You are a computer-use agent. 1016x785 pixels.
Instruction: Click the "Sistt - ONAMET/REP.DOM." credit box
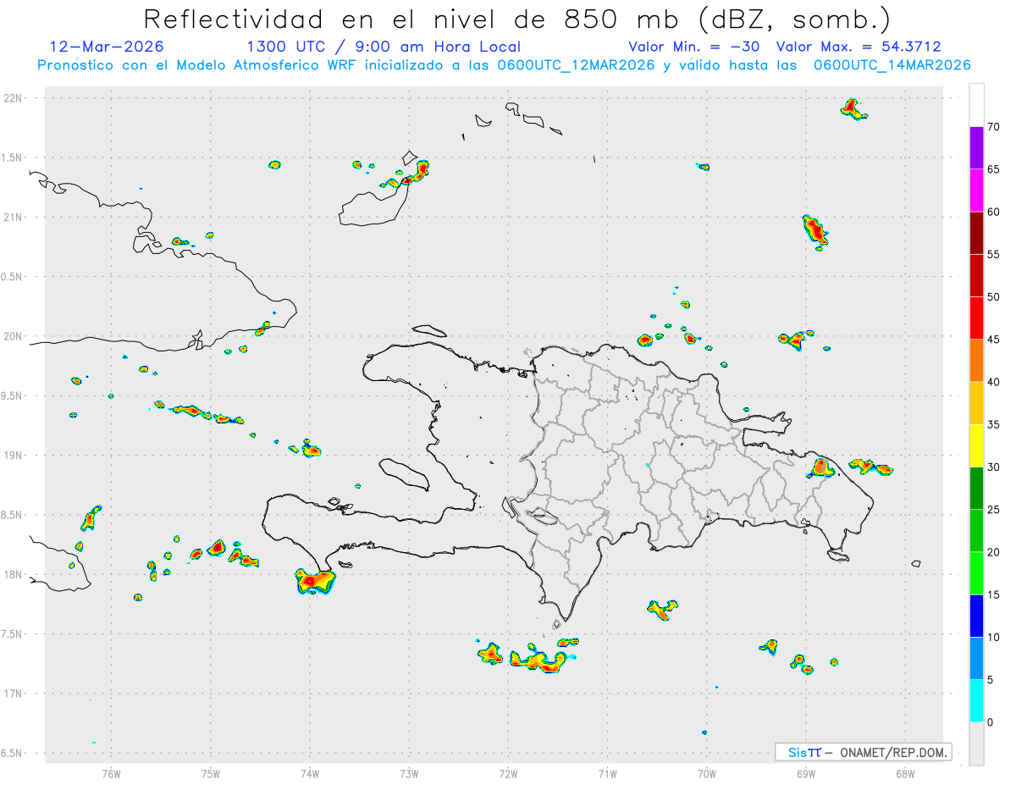click(x=863, y=752)
